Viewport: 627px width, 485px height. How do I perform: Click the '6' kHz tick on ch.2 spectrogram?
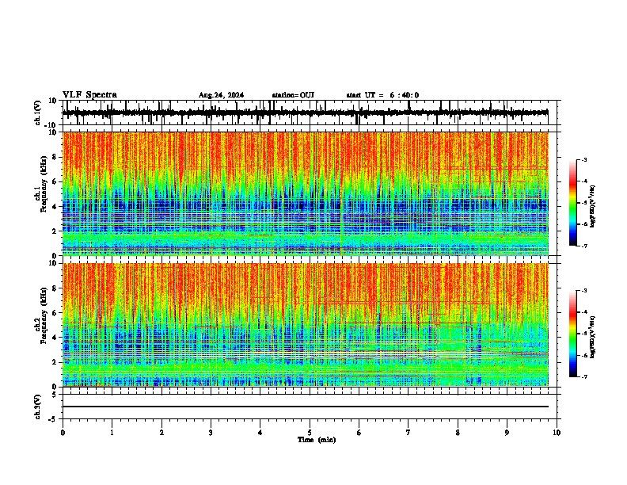tap(55, 312)
